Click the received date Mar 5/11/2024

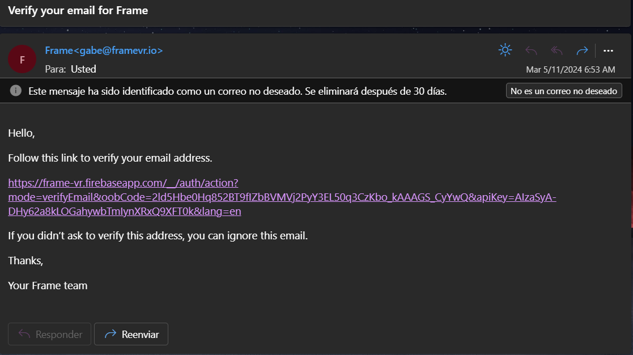coord(570,69)
